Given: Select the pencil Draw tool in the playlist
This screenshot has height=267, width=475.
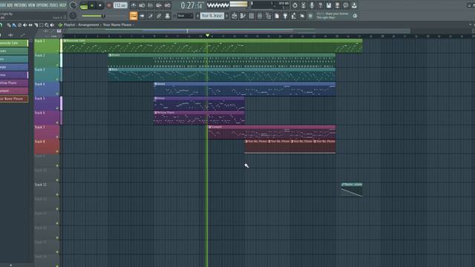Looking at the screenshot, I should click(9, 25).
